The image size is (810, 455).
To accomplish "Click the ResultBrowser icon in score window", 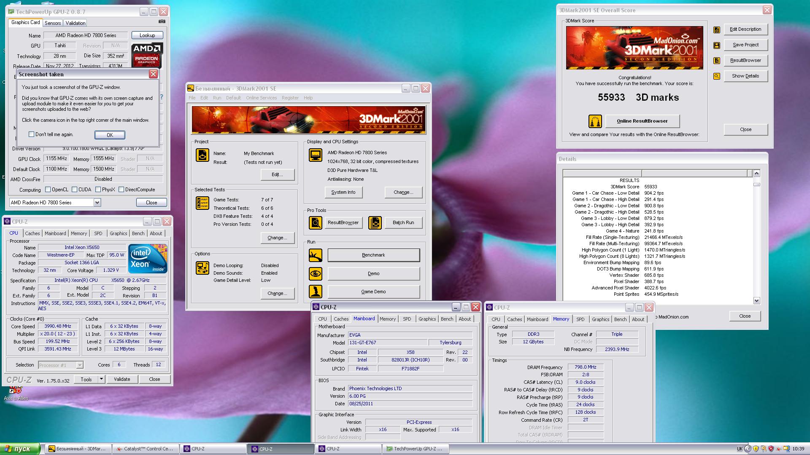I will (x=716, y=61).
